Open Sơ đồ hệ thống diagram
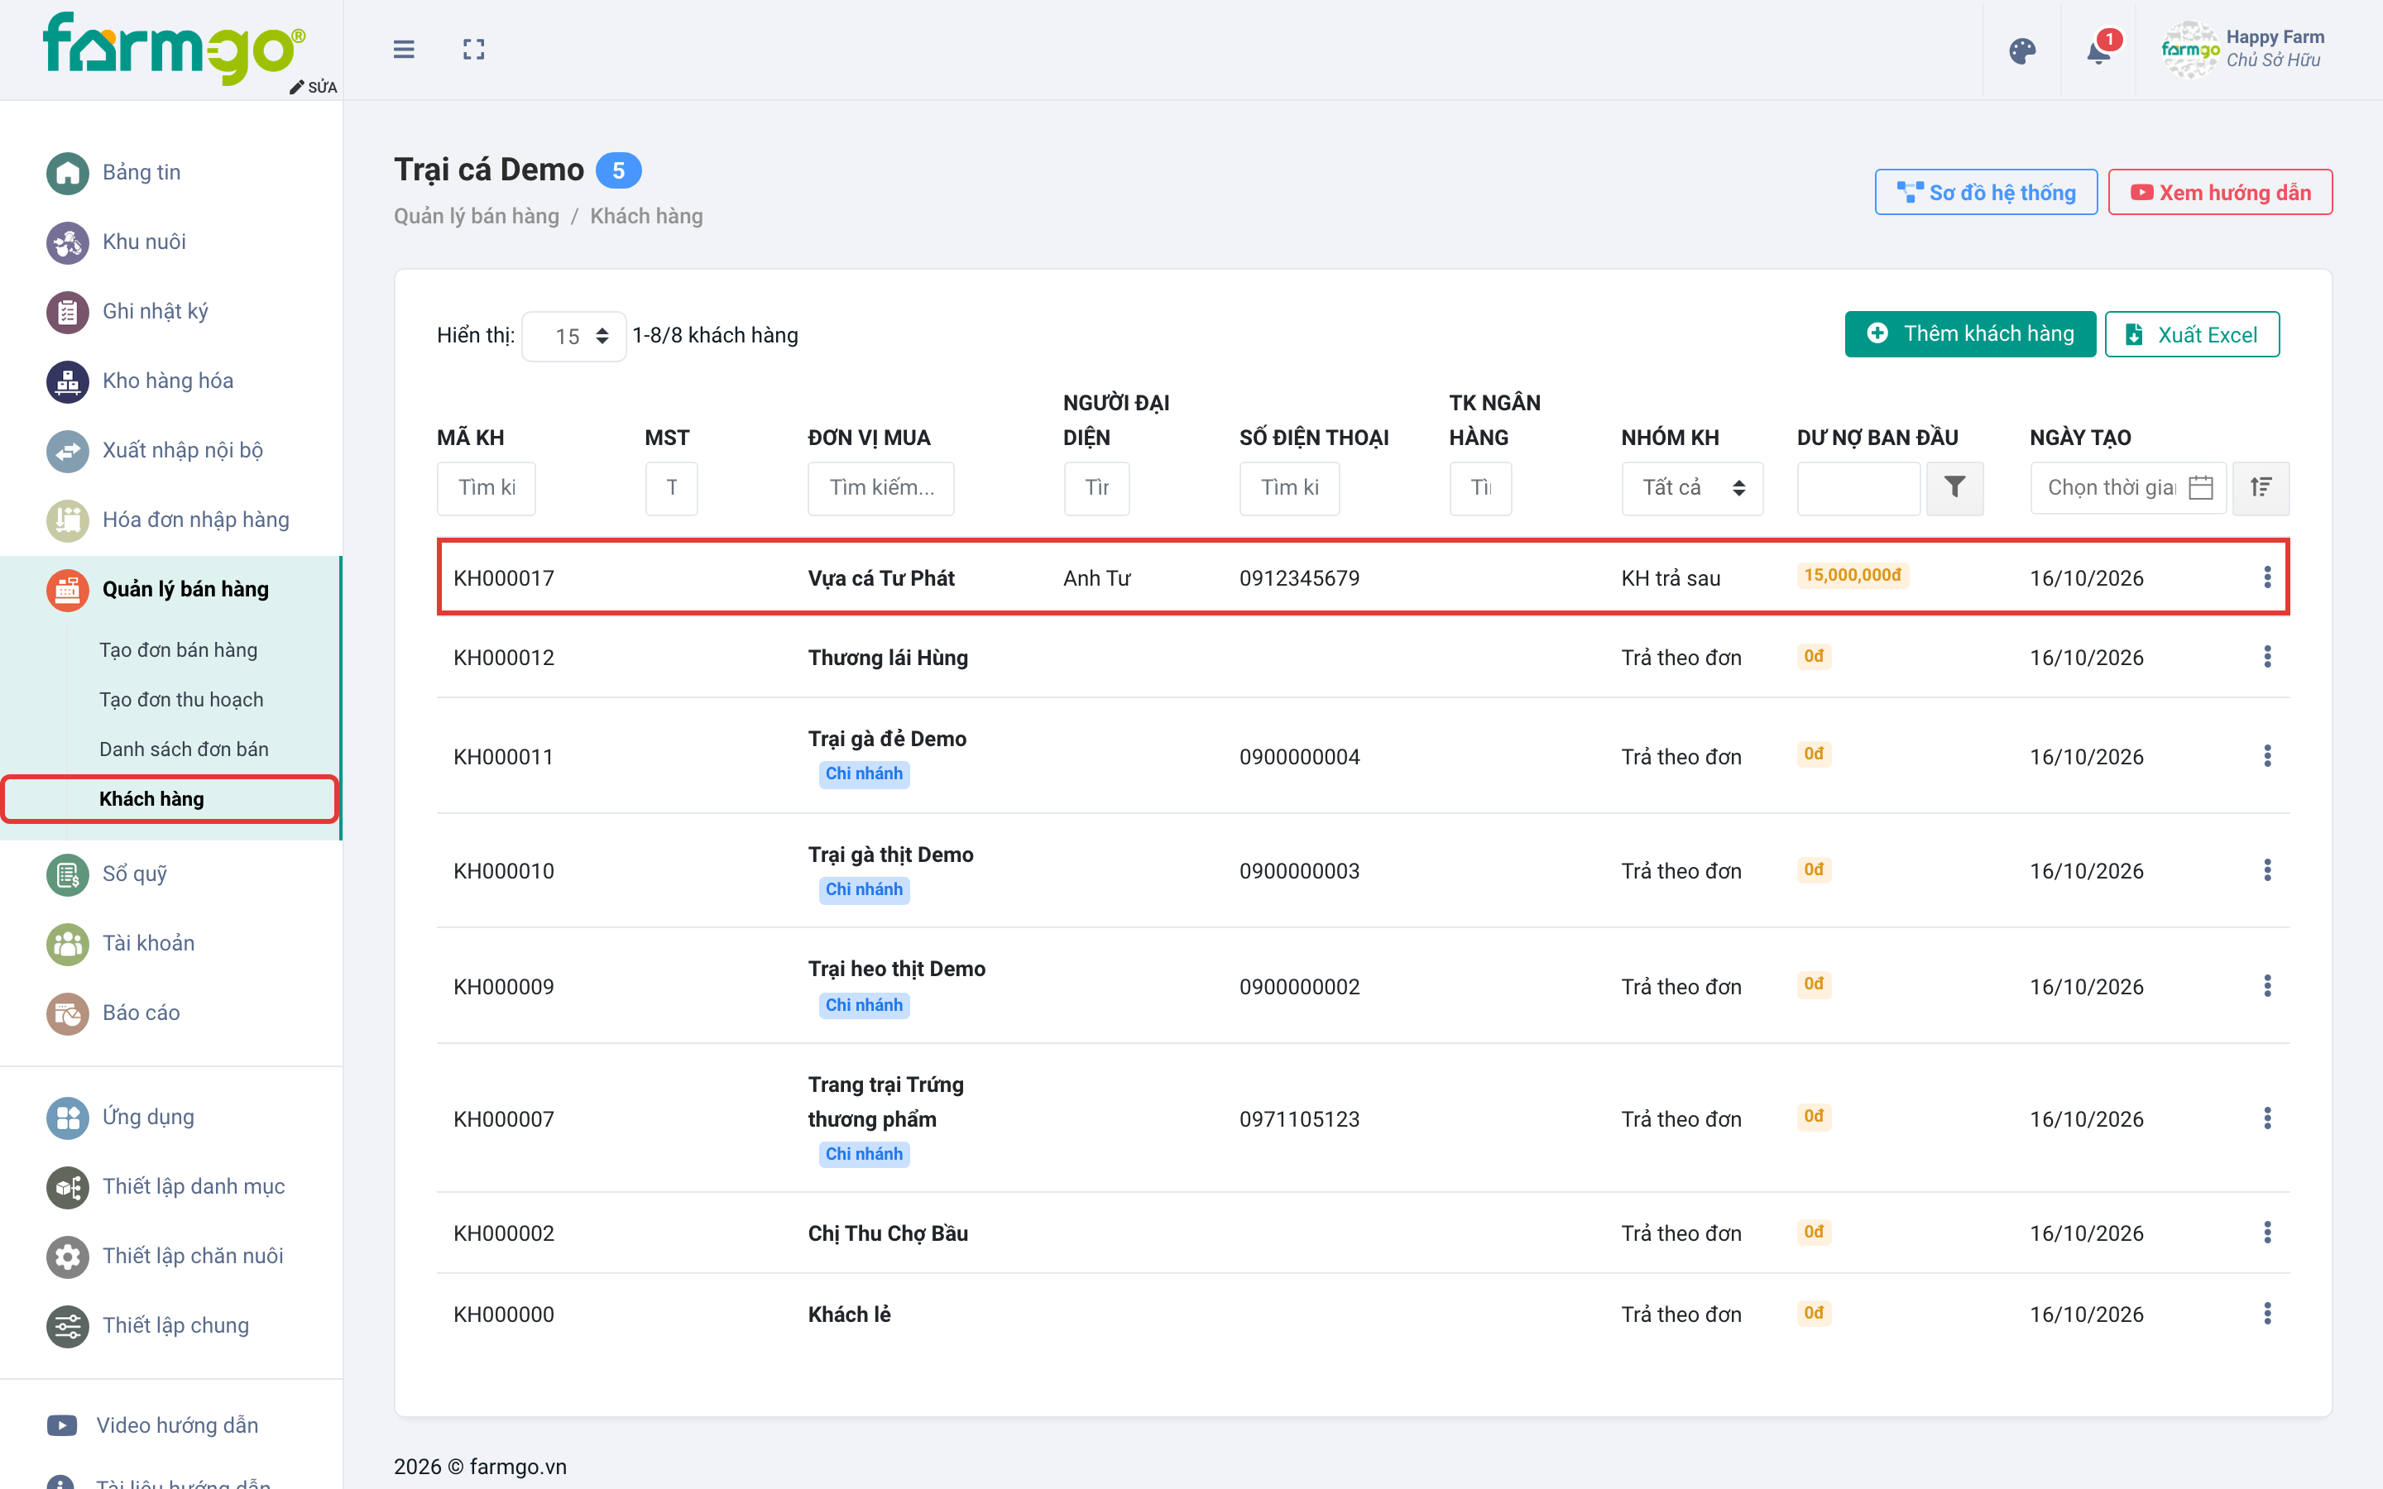 pyautogui.click(x=1985, y=192)
